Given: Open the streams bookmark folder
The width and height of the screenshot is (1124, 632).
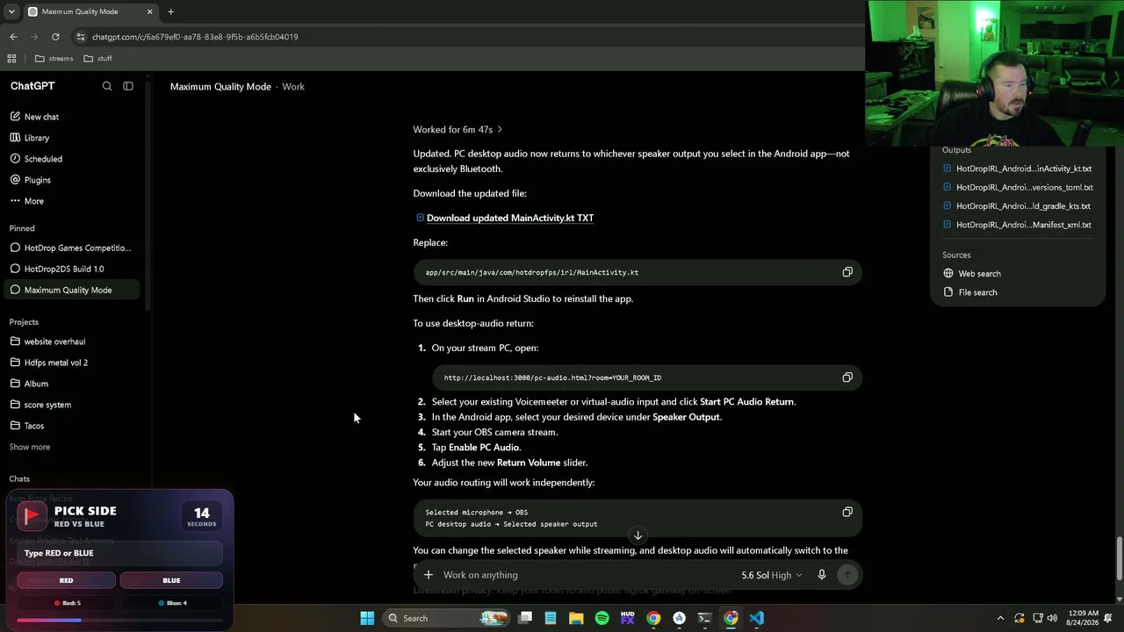Looking at the screenshot, I should tap(54, 59).
